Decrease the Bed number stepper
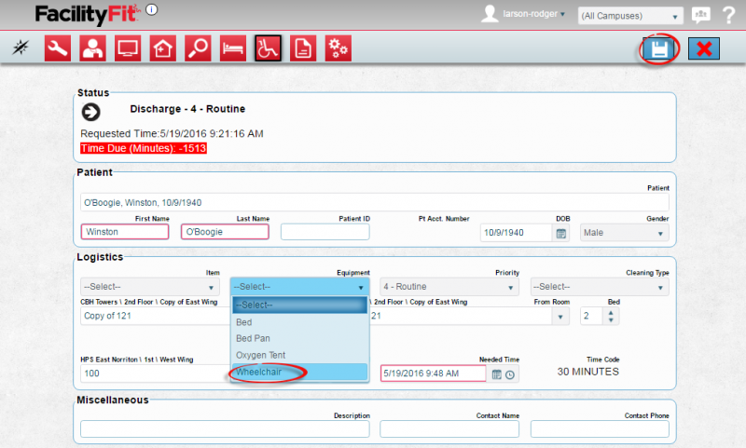Viewport: 746px width, 448px height. click(x=611, y=320)
